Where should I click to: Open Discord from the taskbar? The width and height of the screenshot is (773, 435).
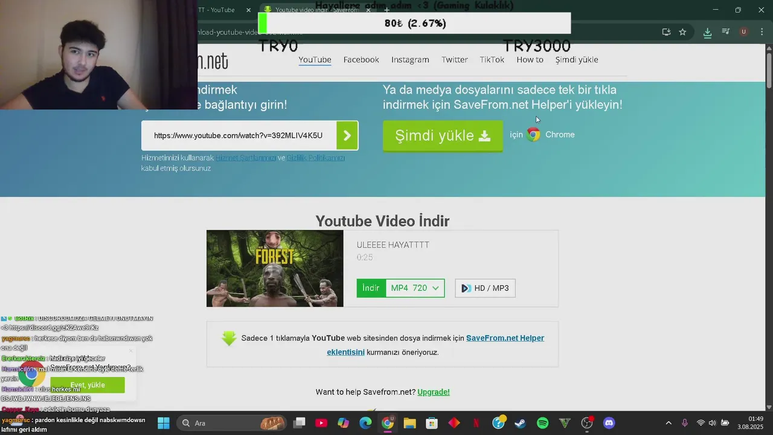pyautogui.click(x=609, y=423)
